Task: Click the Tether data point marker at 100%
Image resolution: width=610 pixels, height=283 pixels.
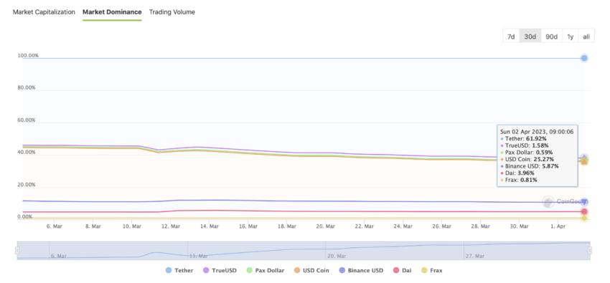Action: click(584, 58)
